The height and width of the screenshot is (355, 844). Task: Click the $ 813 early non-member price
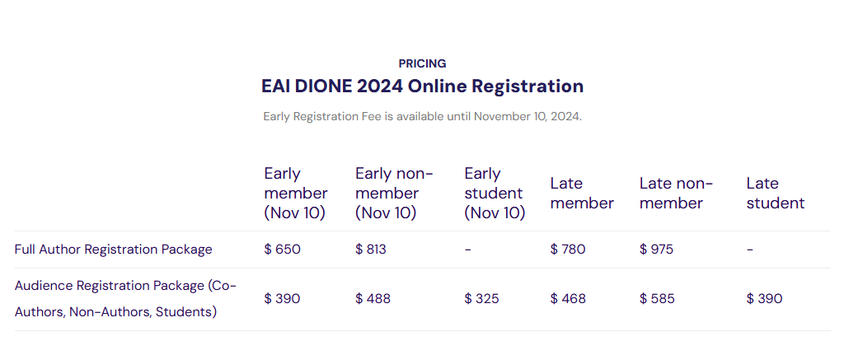tap(373, 250)
